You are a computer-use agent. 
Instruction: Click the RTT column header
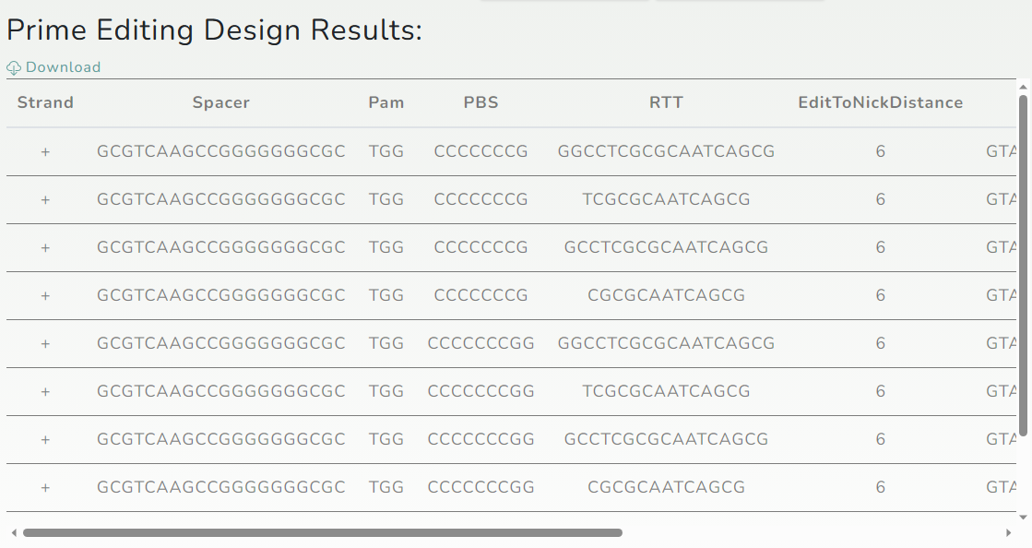coord(666,102)
